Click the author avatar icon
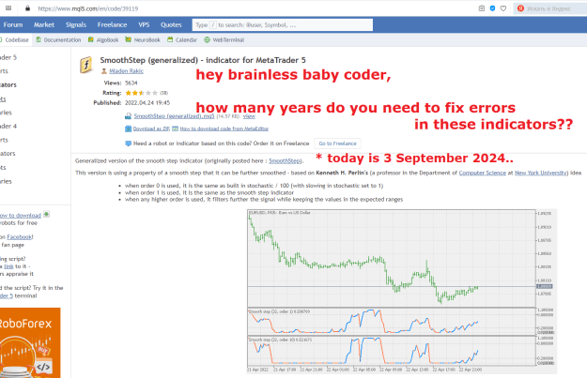This screenshot has width=587, height=378. point(104,70)
